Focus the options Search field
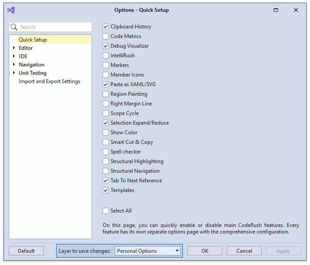 [54, 27]
